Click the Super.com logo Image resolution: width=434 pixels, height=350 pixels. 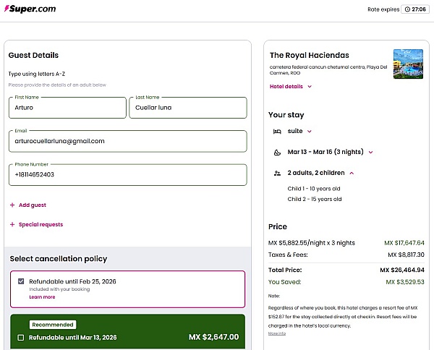tap(30, 9)
